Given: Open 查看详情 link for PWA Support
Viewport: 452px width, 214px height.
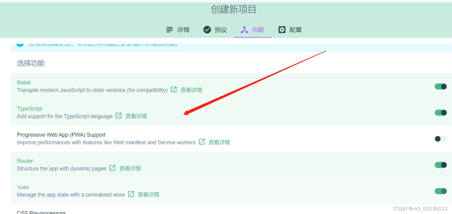Looking at the screenshot, I should tap(220, 142).
